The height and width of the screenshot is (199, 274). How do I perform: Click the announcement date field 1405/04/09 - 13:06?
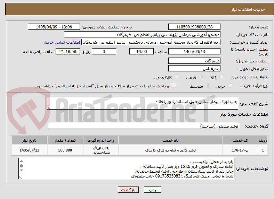pos(54,27)
